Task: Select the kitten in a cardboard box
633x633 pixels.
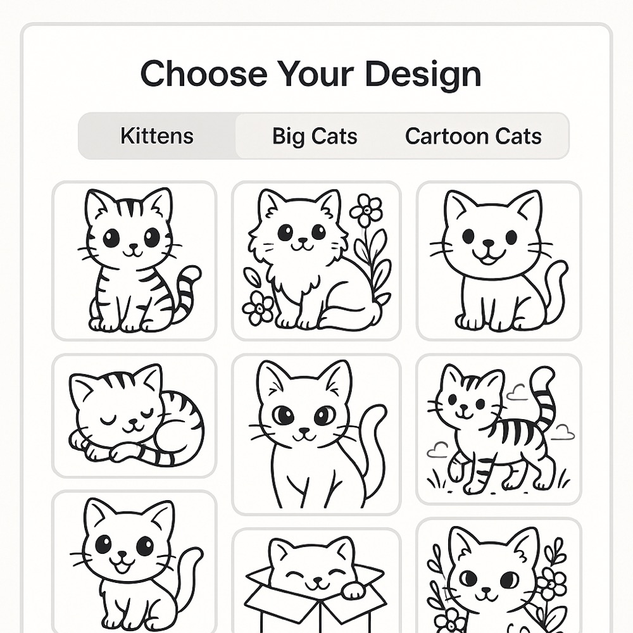Action: point(316,579)
